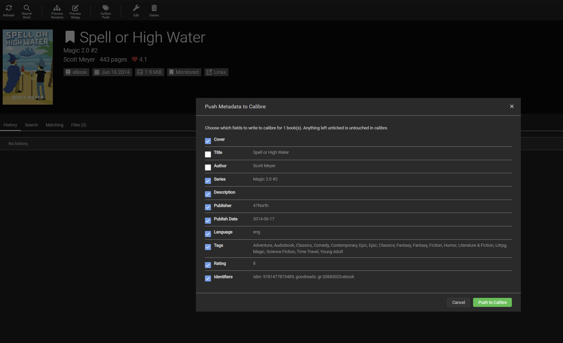
Task: Close the Push Metadata dialog with X
Action: tap(512, 106)
